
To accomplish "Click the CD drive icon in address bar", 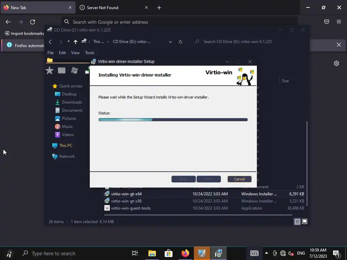I will pyautogui.click(x=84, y=41).
